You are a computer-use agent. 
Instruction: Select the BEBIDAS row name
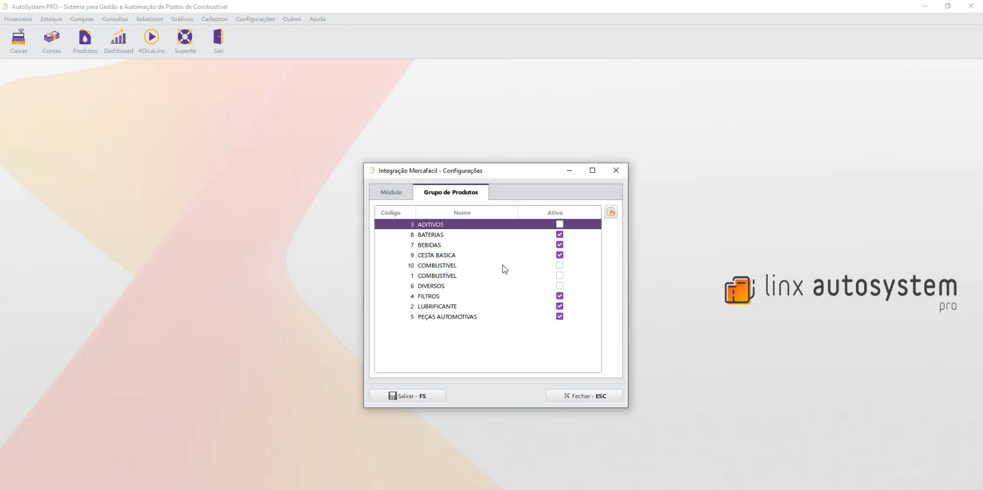pyautogui.click(x=429, y=245)
